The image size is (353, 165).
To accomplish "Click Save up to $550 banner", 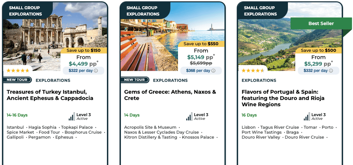I will pos(201,44).
